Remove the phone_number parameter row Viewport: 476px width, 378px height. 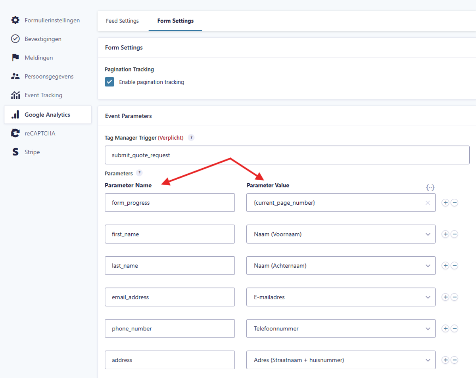tap(455, 328)
